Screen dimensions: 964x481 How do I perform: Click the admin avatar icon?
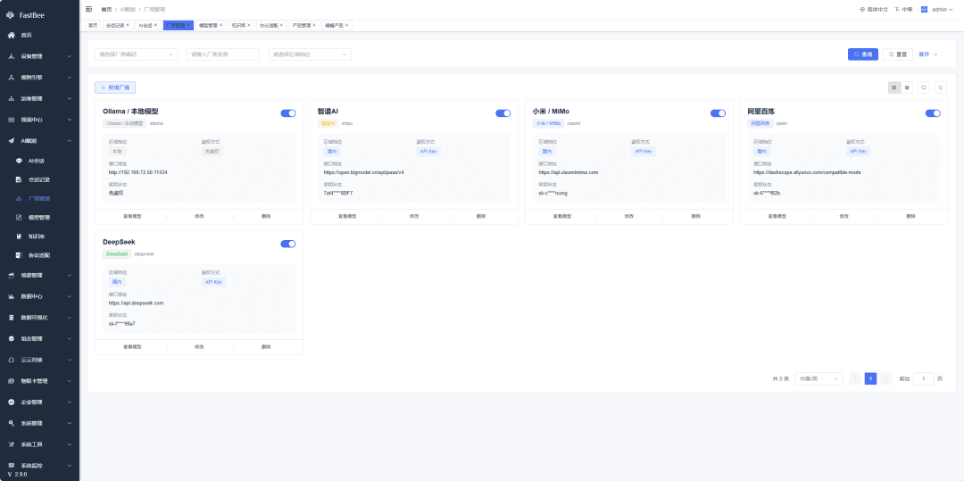[x=924, y=9]
